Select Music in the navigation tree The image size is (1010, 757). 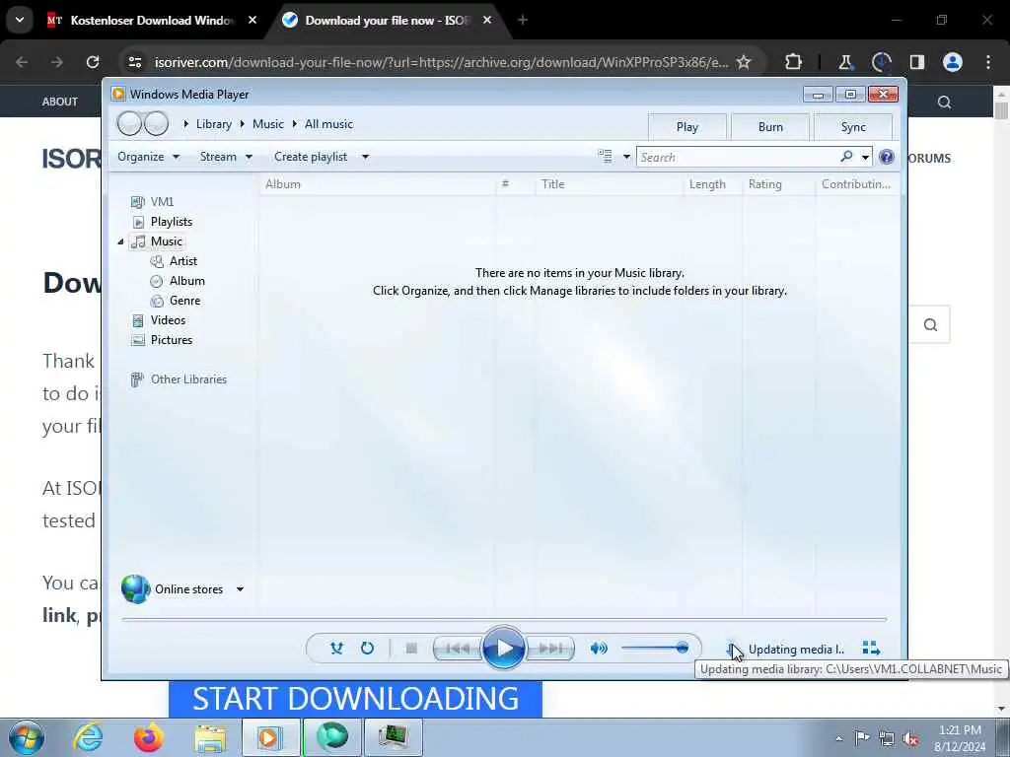[x=166, y=241]
